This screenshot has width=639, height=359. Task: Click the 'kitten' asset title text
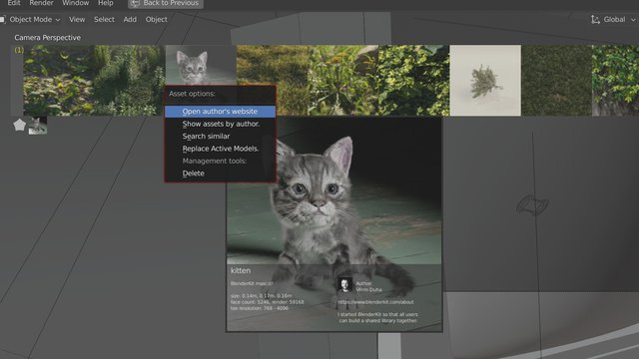241,270
